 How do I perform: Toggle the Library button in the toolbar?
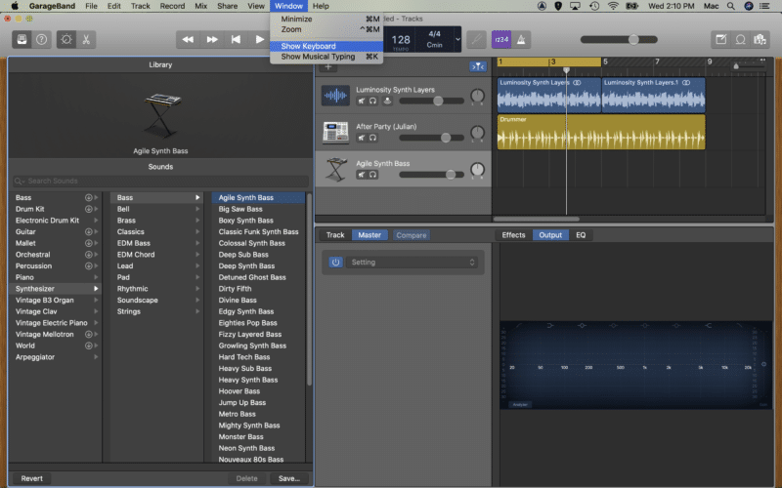coord(22,39)
